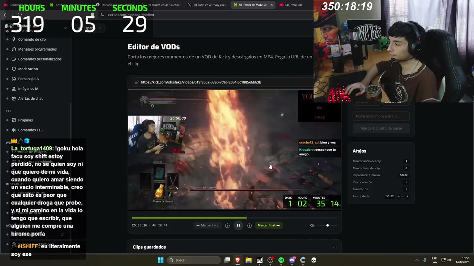474x266 pixels.
Task: Open Personaje IA in sidebar
Action: click(28, 79)
